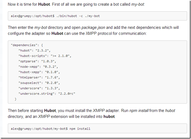Select the "underscore.string": "2.2.0rc" line

pos(47,94)
